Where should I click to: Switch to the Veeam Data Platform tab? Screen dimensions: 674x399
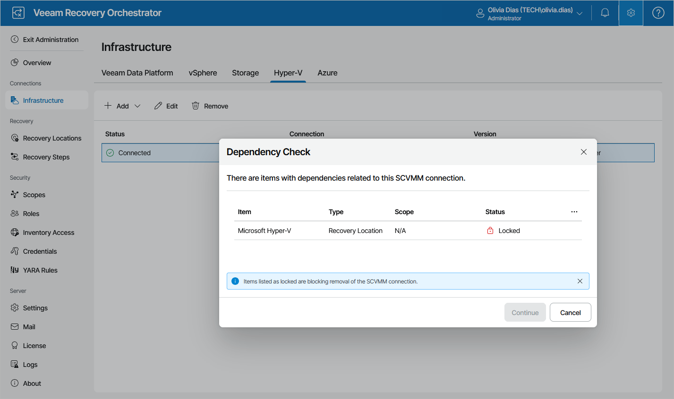tap(137, 73)
